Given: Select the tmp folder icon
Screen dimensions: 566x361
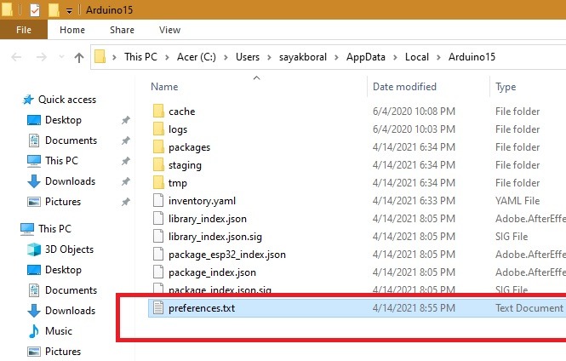Looking at the screenshot, I should click(158, 183).
